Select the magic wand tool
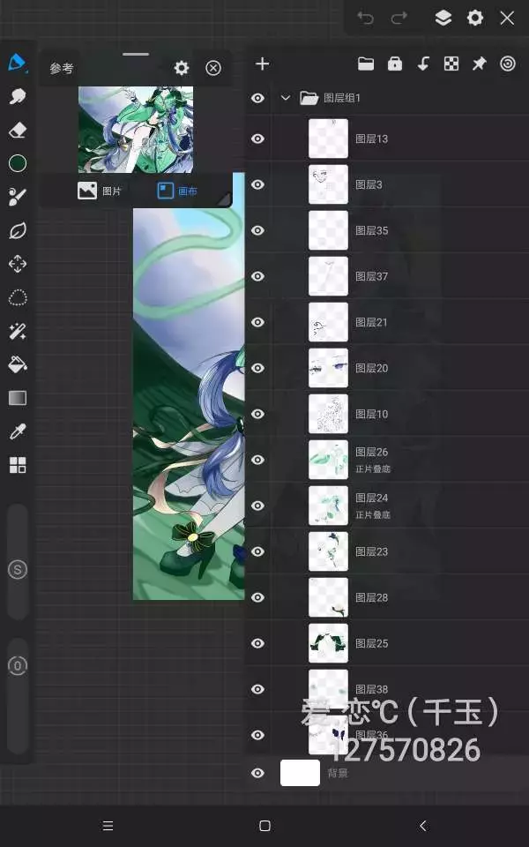This screenshot has width=529, height=847. pyautogui.click(x=18, y=331)
